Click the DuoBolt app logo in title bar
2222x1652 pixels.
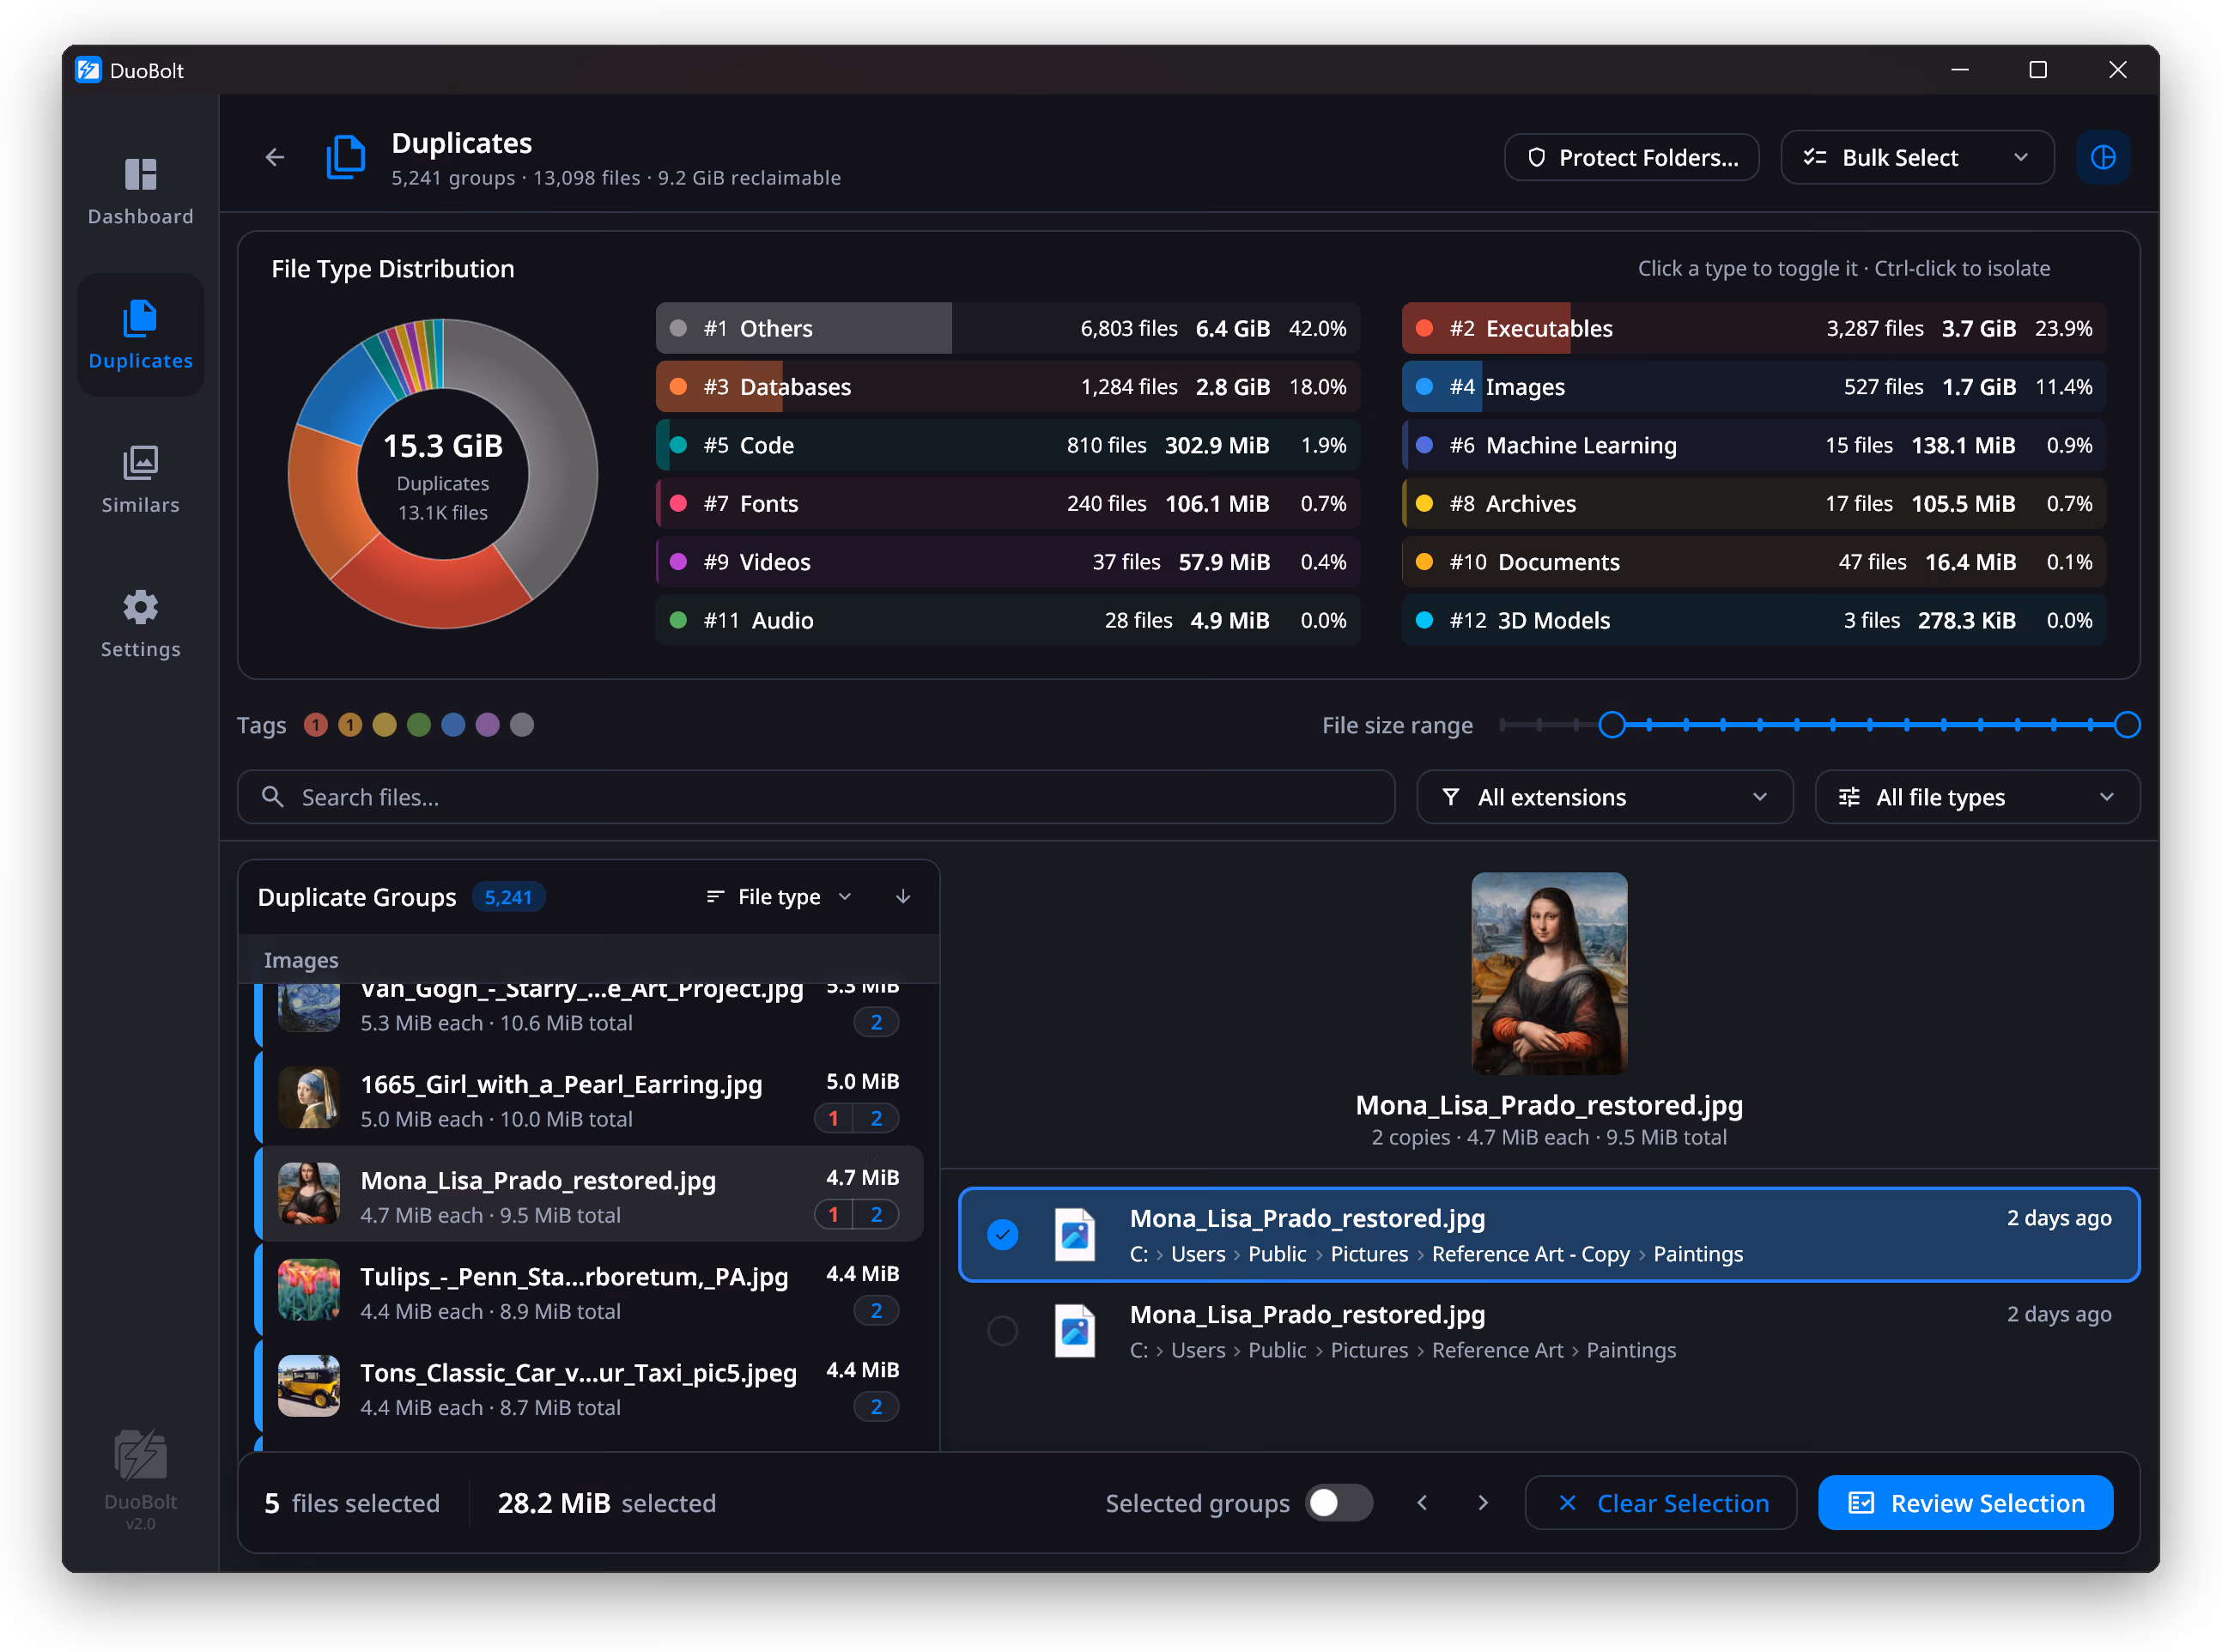[x=89, y=70]
